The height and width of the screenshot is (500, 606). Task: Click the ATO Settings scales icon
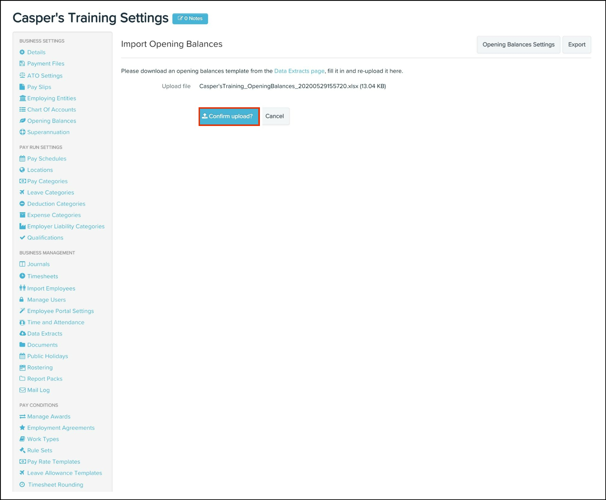click(22, 75)
